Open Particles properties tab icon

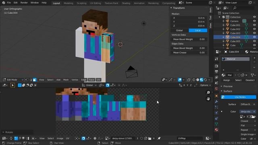pyautogui.click(x=216, y=107)
